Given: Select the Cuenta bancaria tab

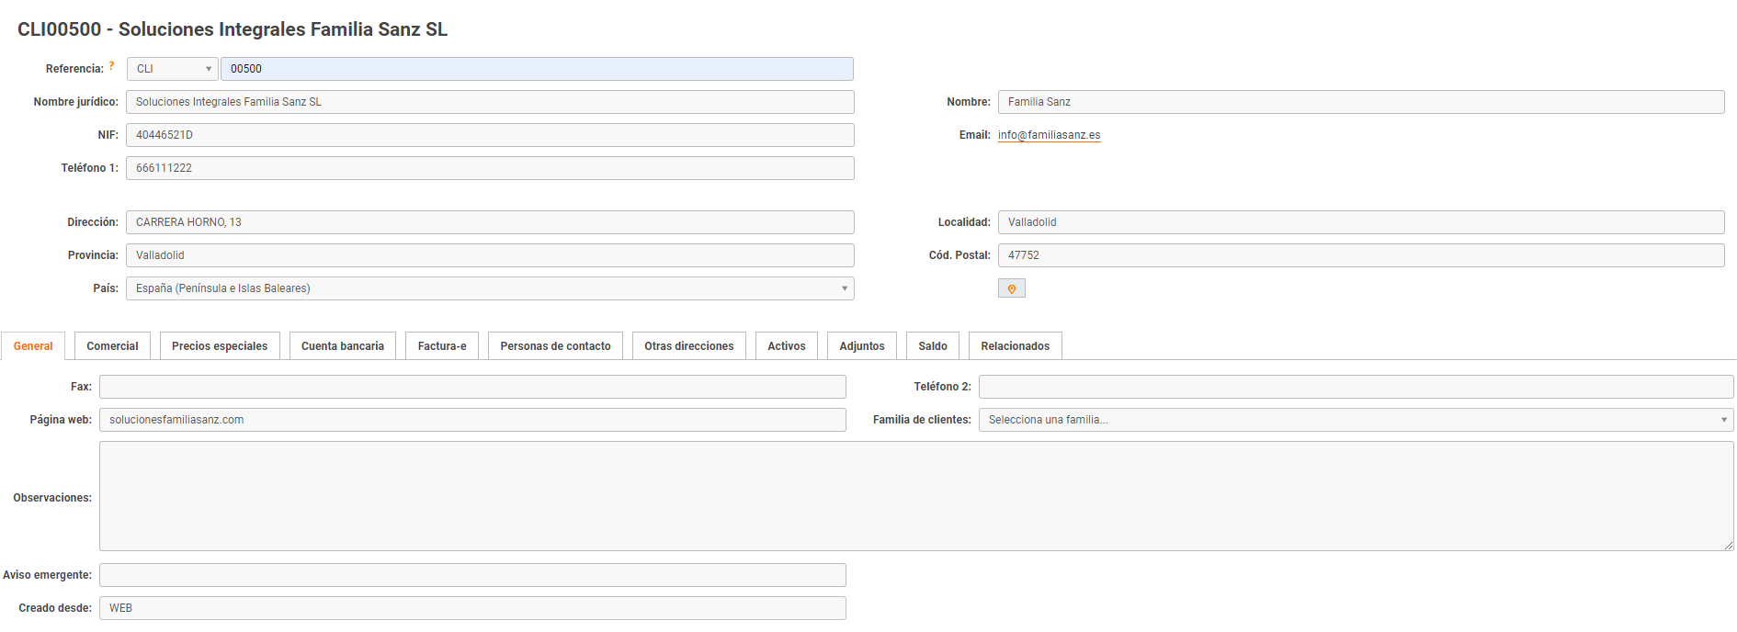Looking at the screenshot, I should point(343,346).
